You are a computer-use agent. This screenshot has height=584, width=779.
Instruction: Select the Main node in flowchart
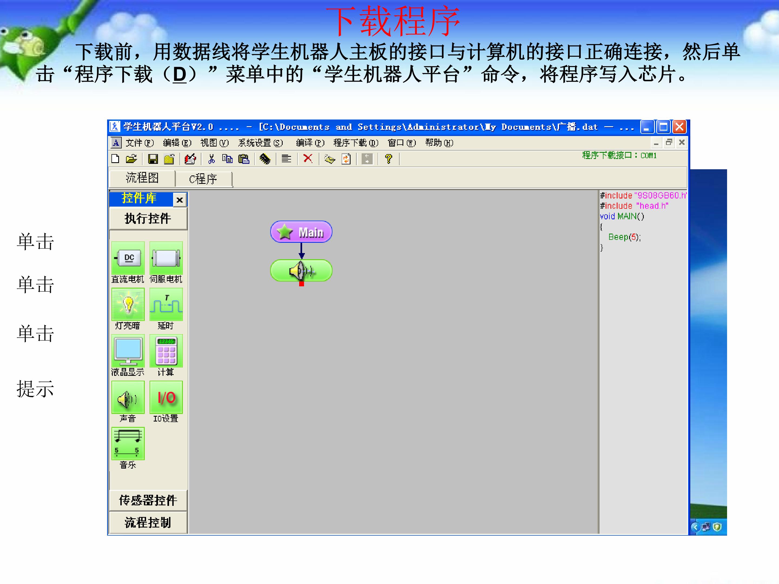click(x=301, y=232)
